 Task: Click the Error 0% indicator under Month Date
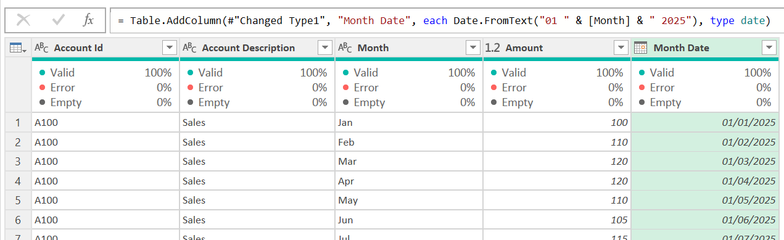705,88
